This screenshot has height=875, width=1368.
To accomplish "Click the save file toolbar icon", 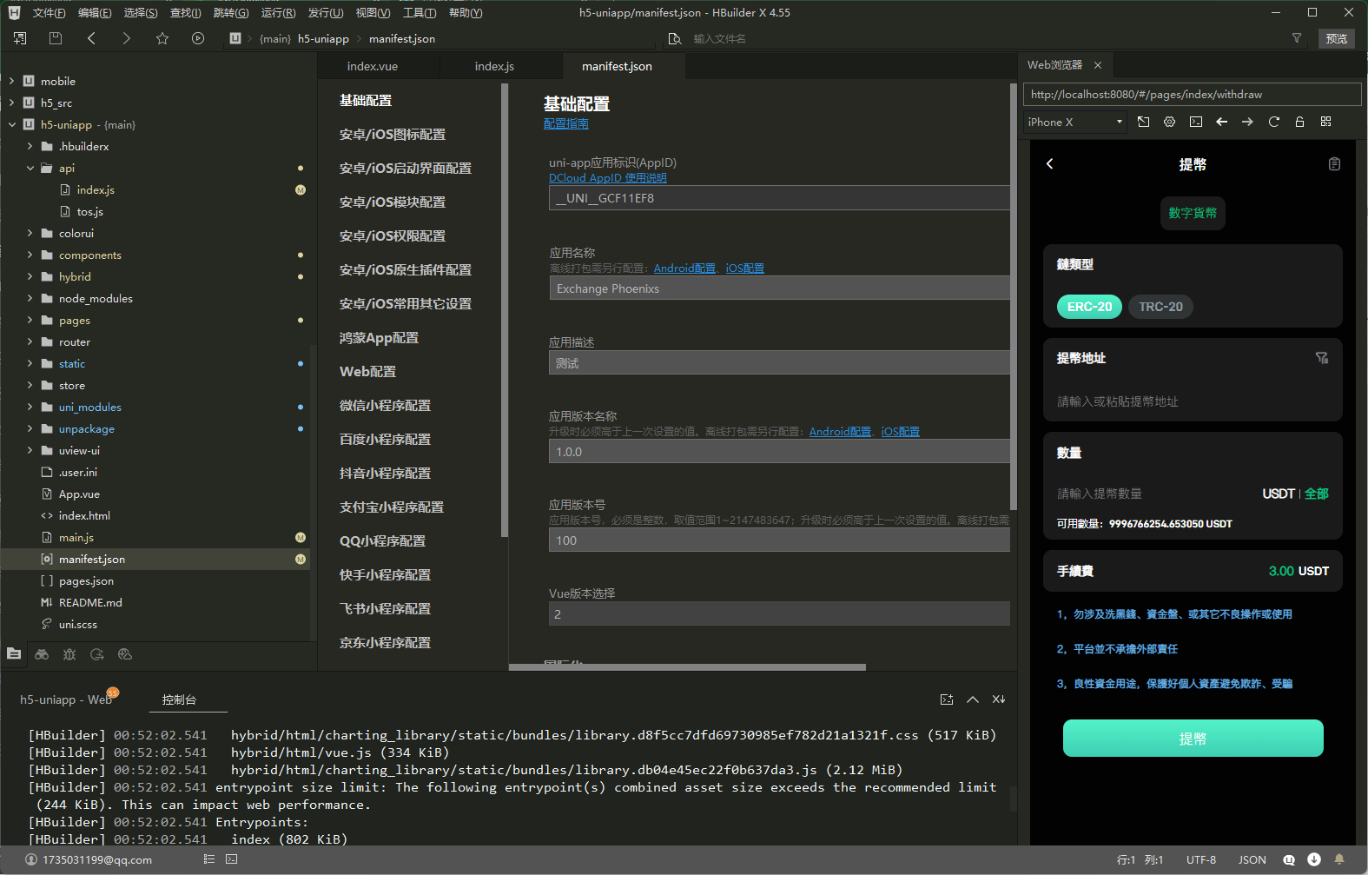I will pyautogui.click(x=56, y=38).
